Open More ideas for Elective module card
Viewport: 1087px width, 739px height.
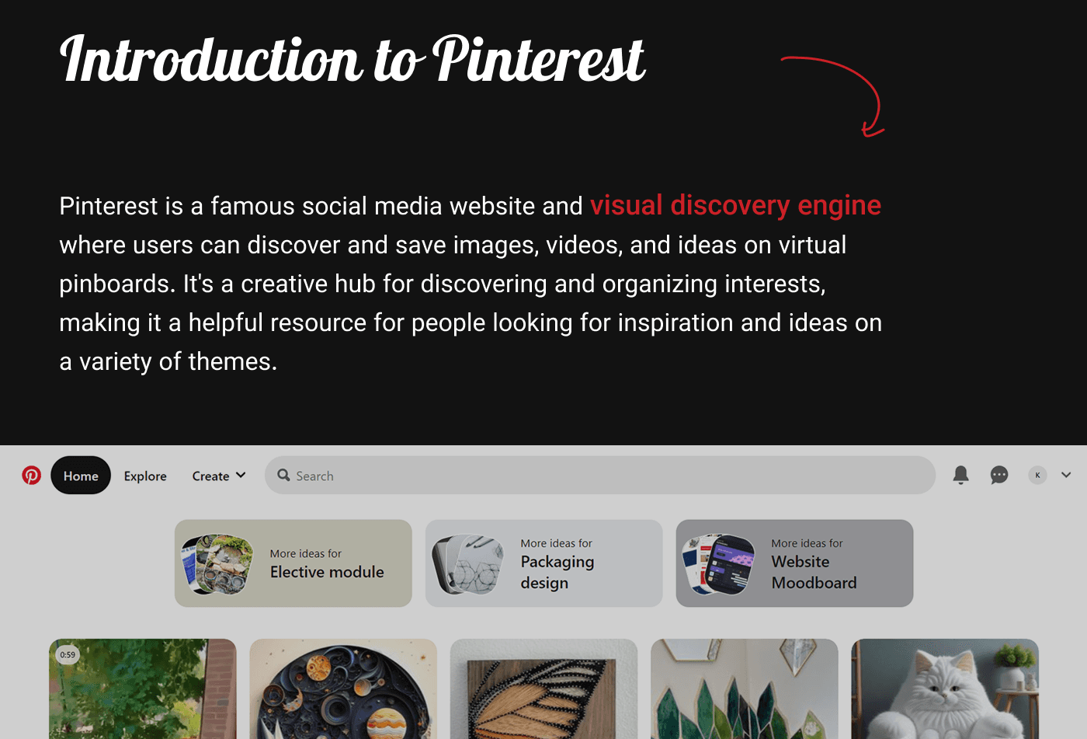(293, 563)
